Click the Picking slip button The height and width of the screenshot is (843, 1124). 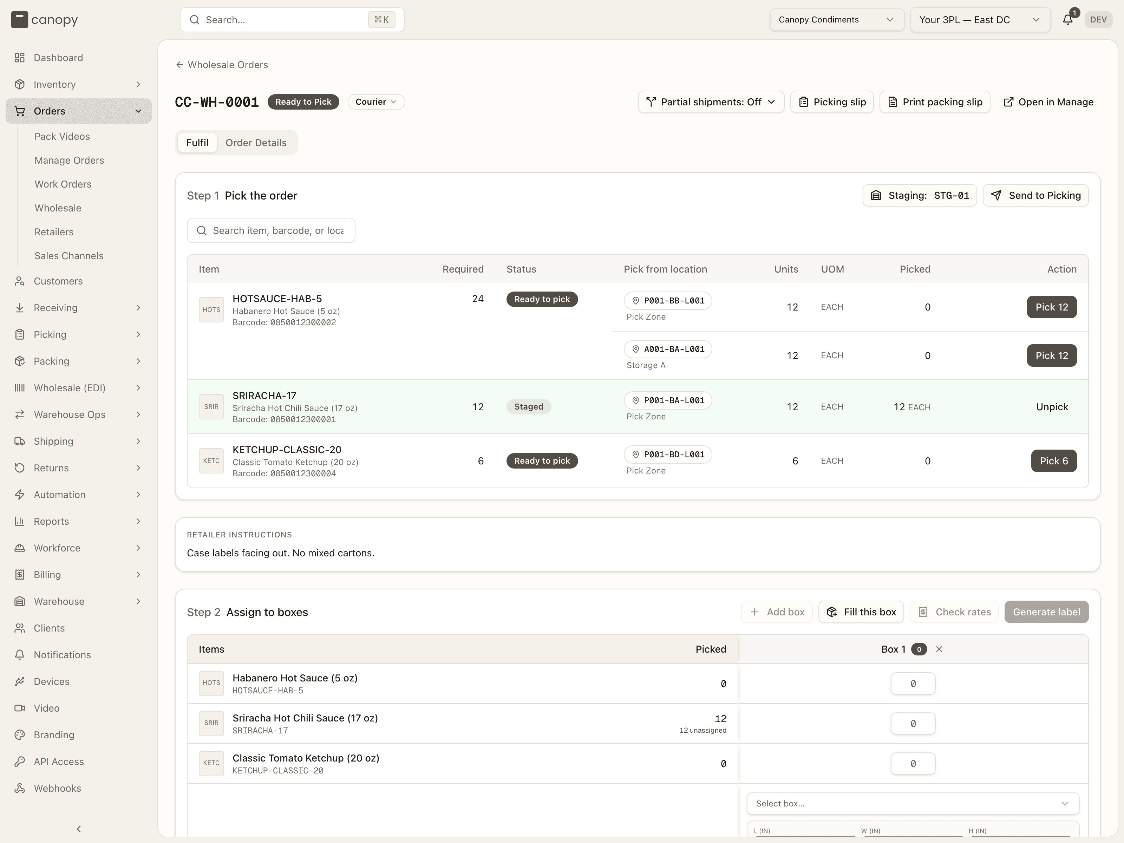[x=832, y=102]
